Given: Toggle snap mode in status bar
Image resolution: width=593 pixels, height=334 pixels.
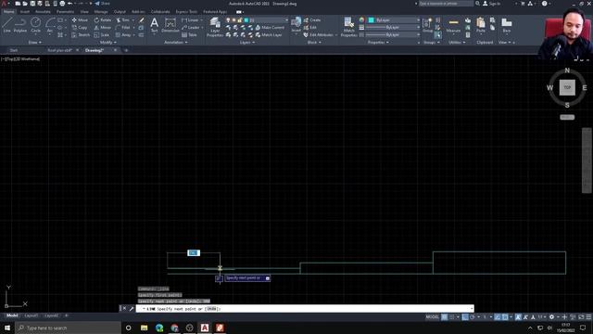Looking at the screenshot, I should [452, 317].
